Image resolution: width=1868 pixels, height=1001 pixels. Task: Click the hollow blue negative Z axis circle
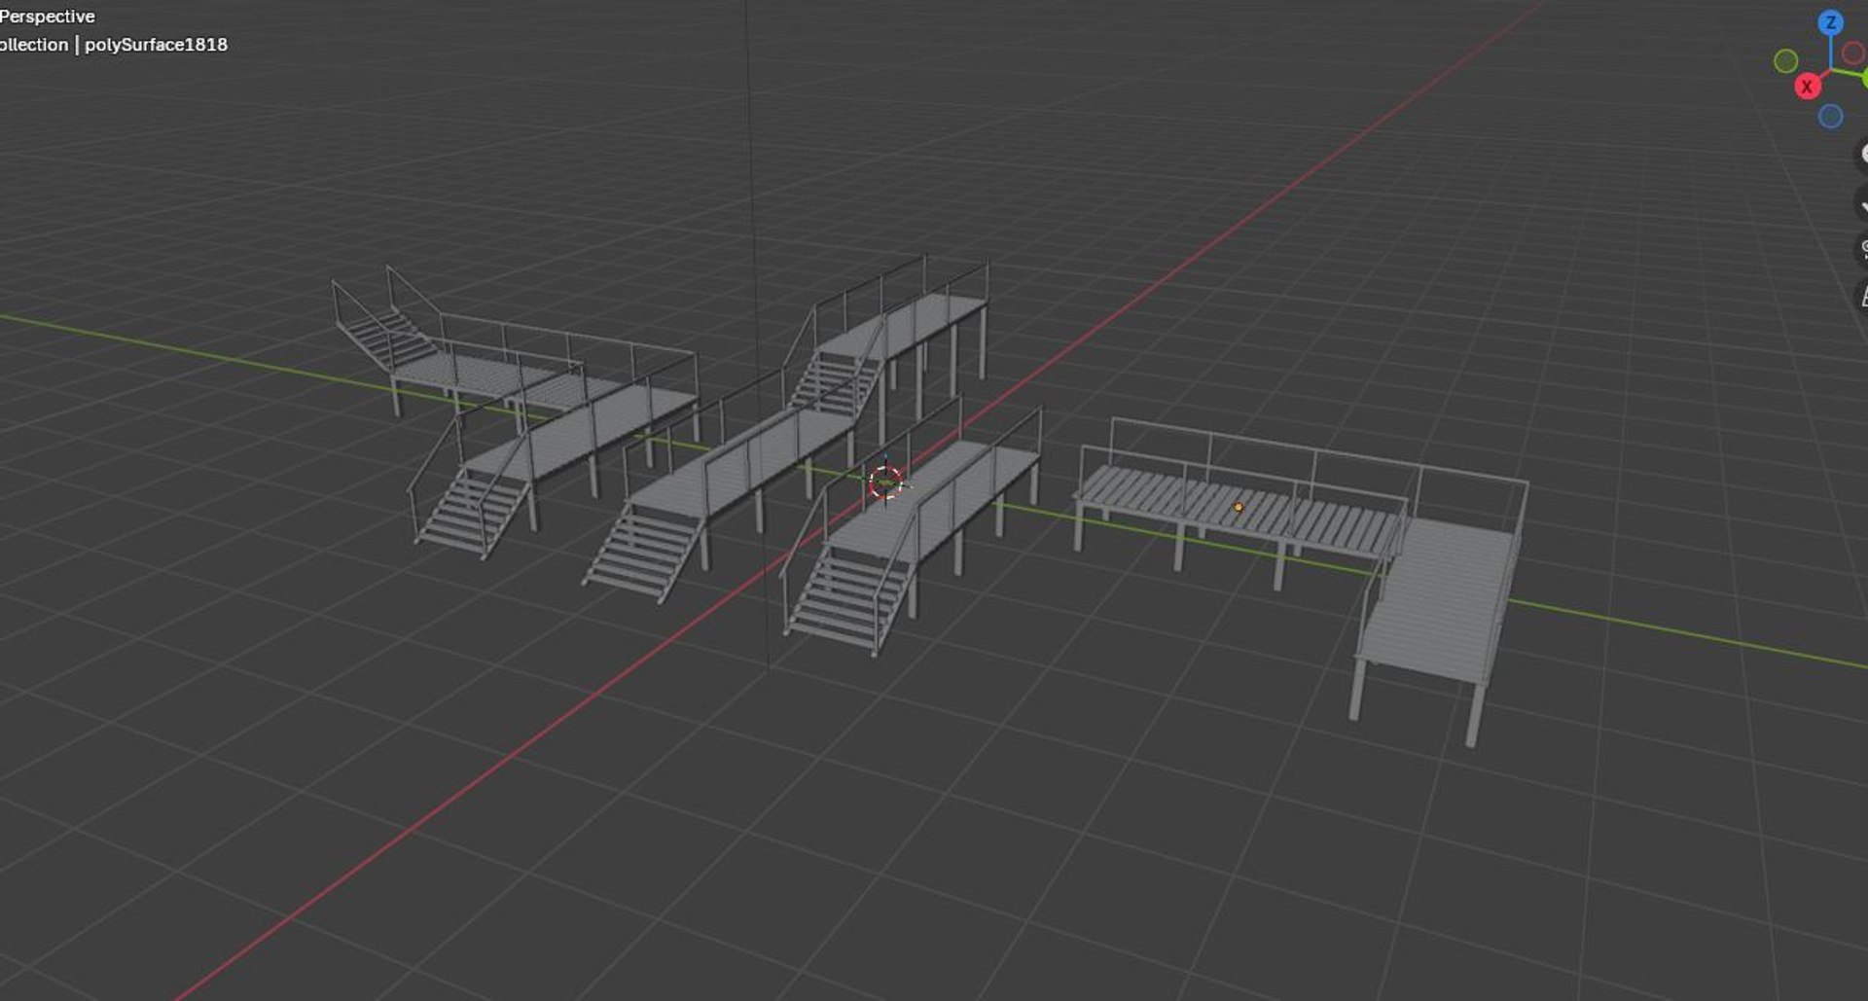coord(1830,117)
